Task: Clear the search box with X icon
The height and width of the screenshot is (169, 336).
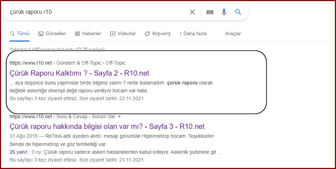Action: click(192, 12)
